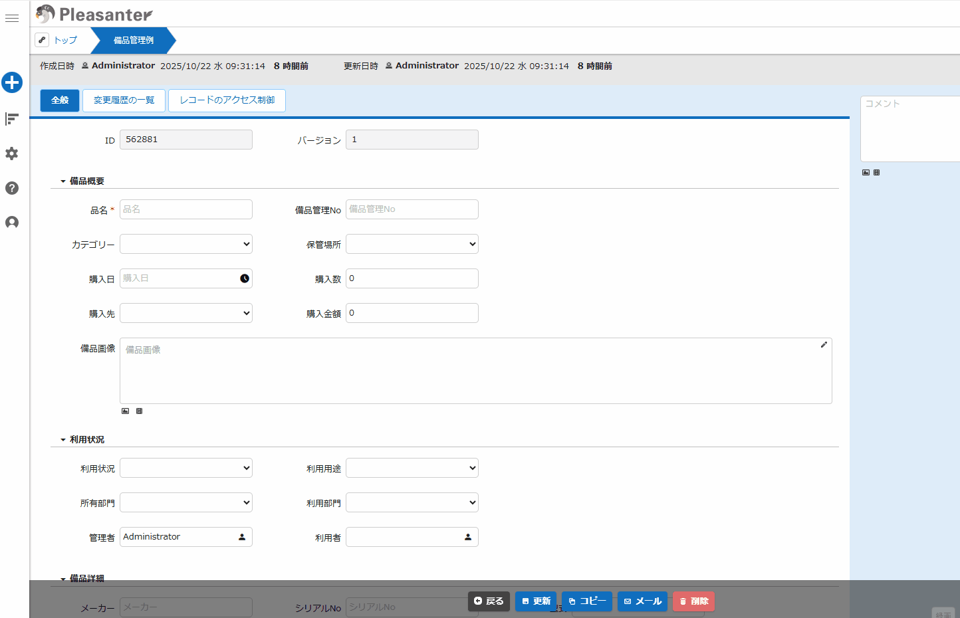Open the 保管場所 dropdown
960x618 pixels.
412,244
